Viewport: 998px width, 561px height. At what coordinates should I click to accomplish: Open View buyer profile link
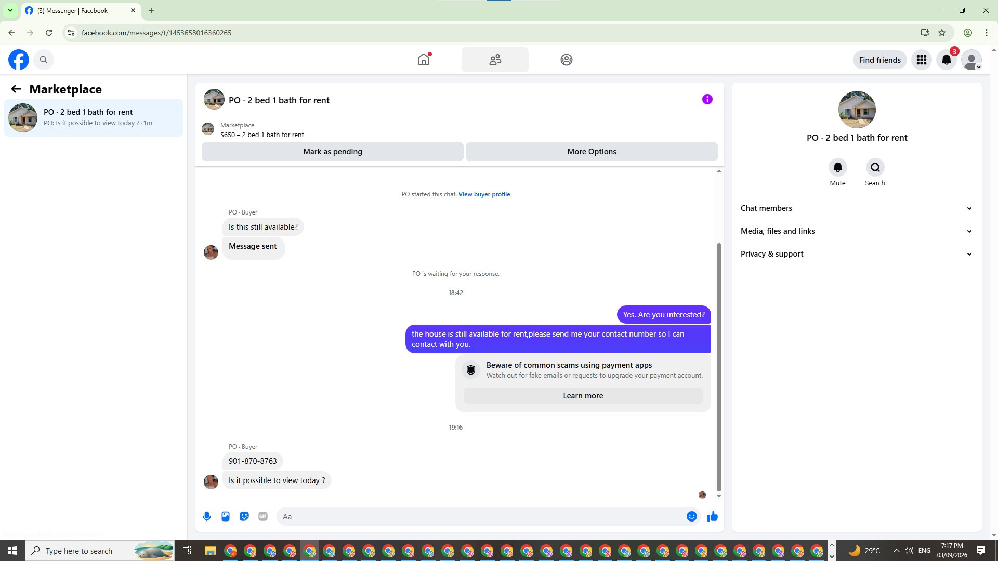point(484,194)
